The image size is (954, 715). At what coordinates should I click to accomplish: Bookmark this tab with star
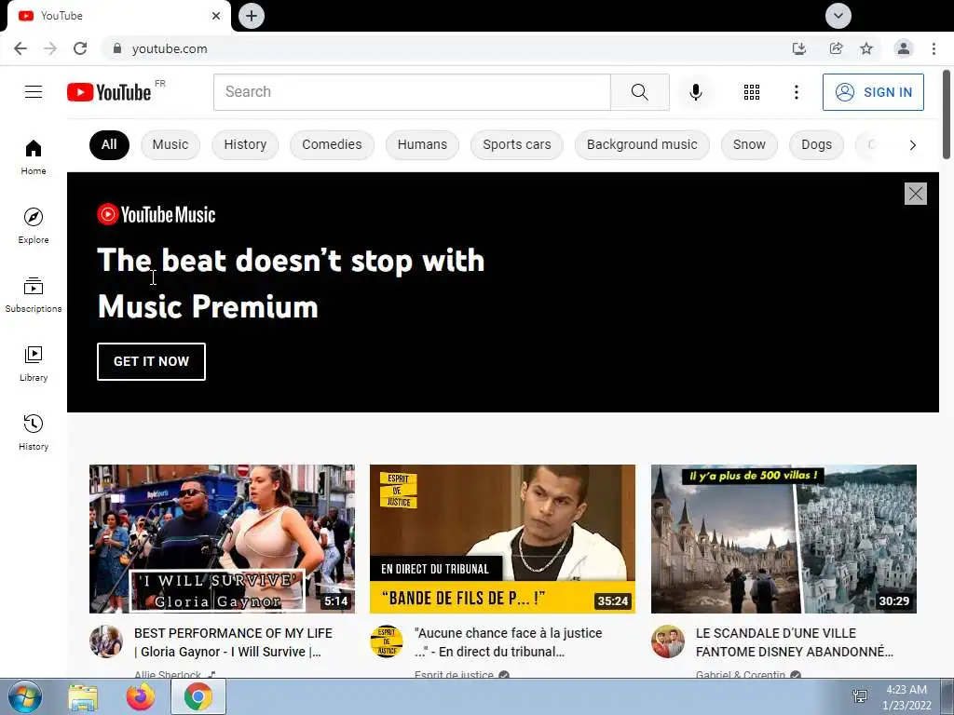866,48
